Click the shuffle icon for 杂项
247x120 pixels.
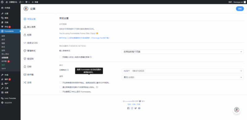25,82
